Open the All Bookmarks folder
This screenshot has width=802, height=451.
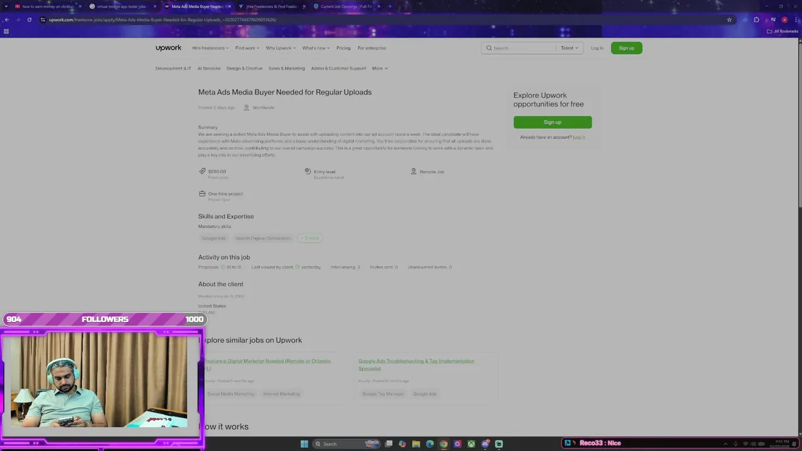(x=783, y=31)
